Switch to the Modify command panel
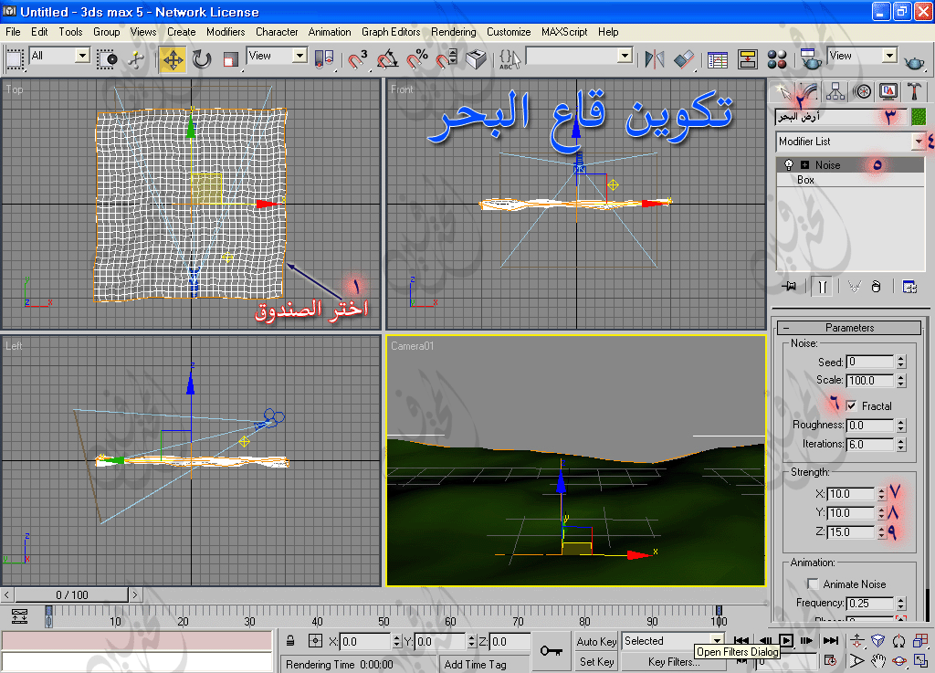 point(809,92)
